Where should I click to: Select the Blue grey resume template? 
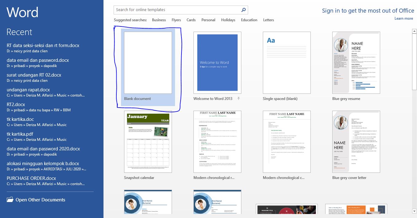[356, 63]
